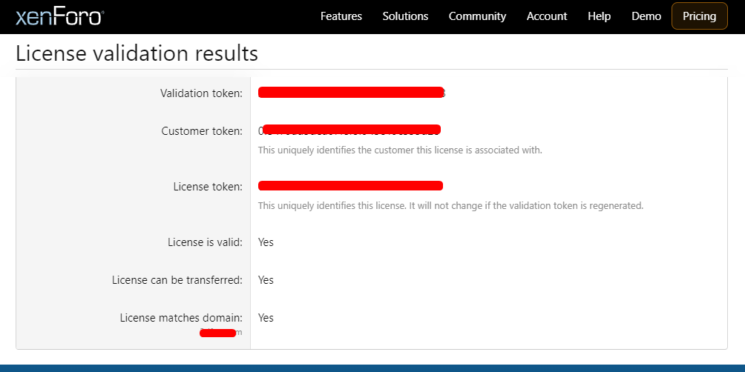Click the license token description text
The height and width of the screenshot is (372, 745).
450,206
